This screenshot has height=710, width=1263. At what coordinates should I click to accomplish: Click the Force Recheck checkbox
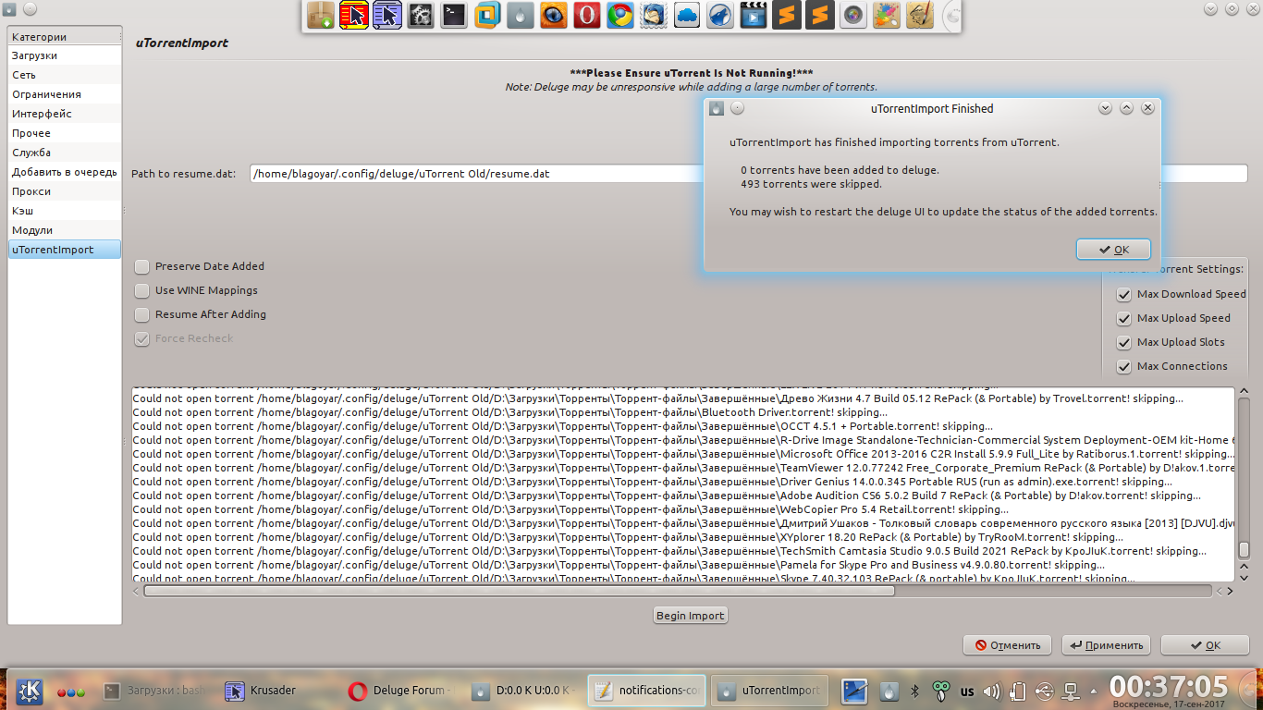(141, 338)
